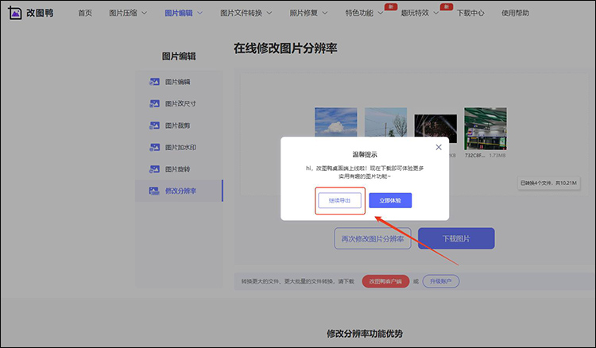The height and width of the screenshot is (348, 596).
Task: Open the 照片修复 menu
Action: click(304, 13)
